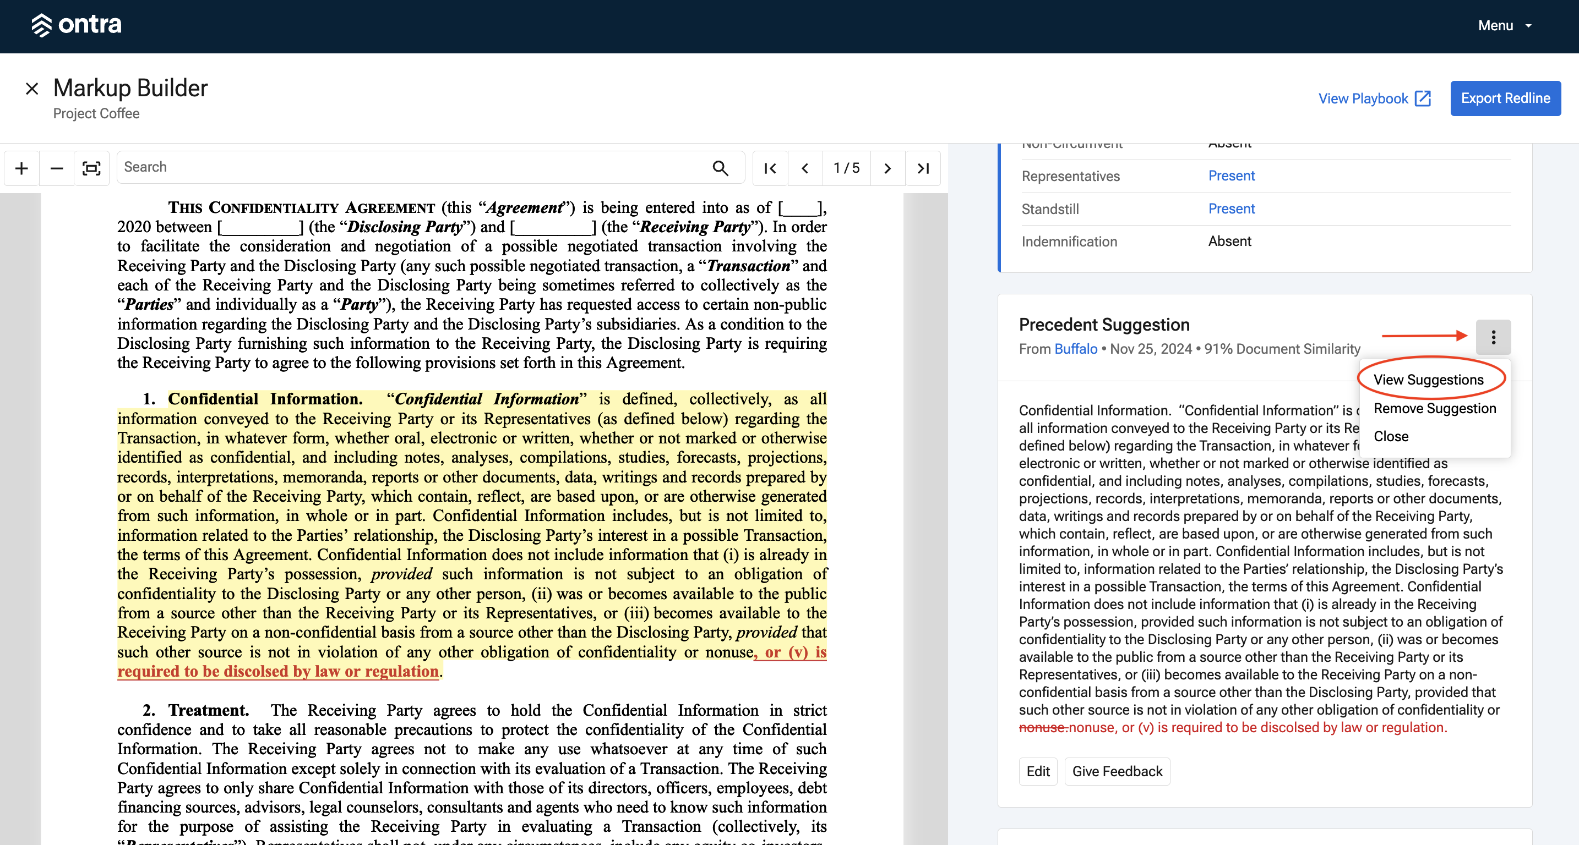
Task: Open Standstill Present link
Action: click(x=1231, y=209)
